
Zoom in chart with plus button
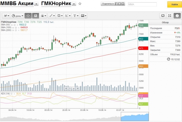click(x=74, y=88)
